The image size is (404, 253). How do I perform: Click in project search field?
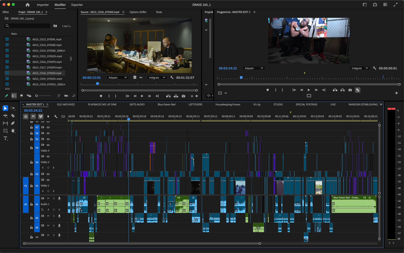(27, 26)
